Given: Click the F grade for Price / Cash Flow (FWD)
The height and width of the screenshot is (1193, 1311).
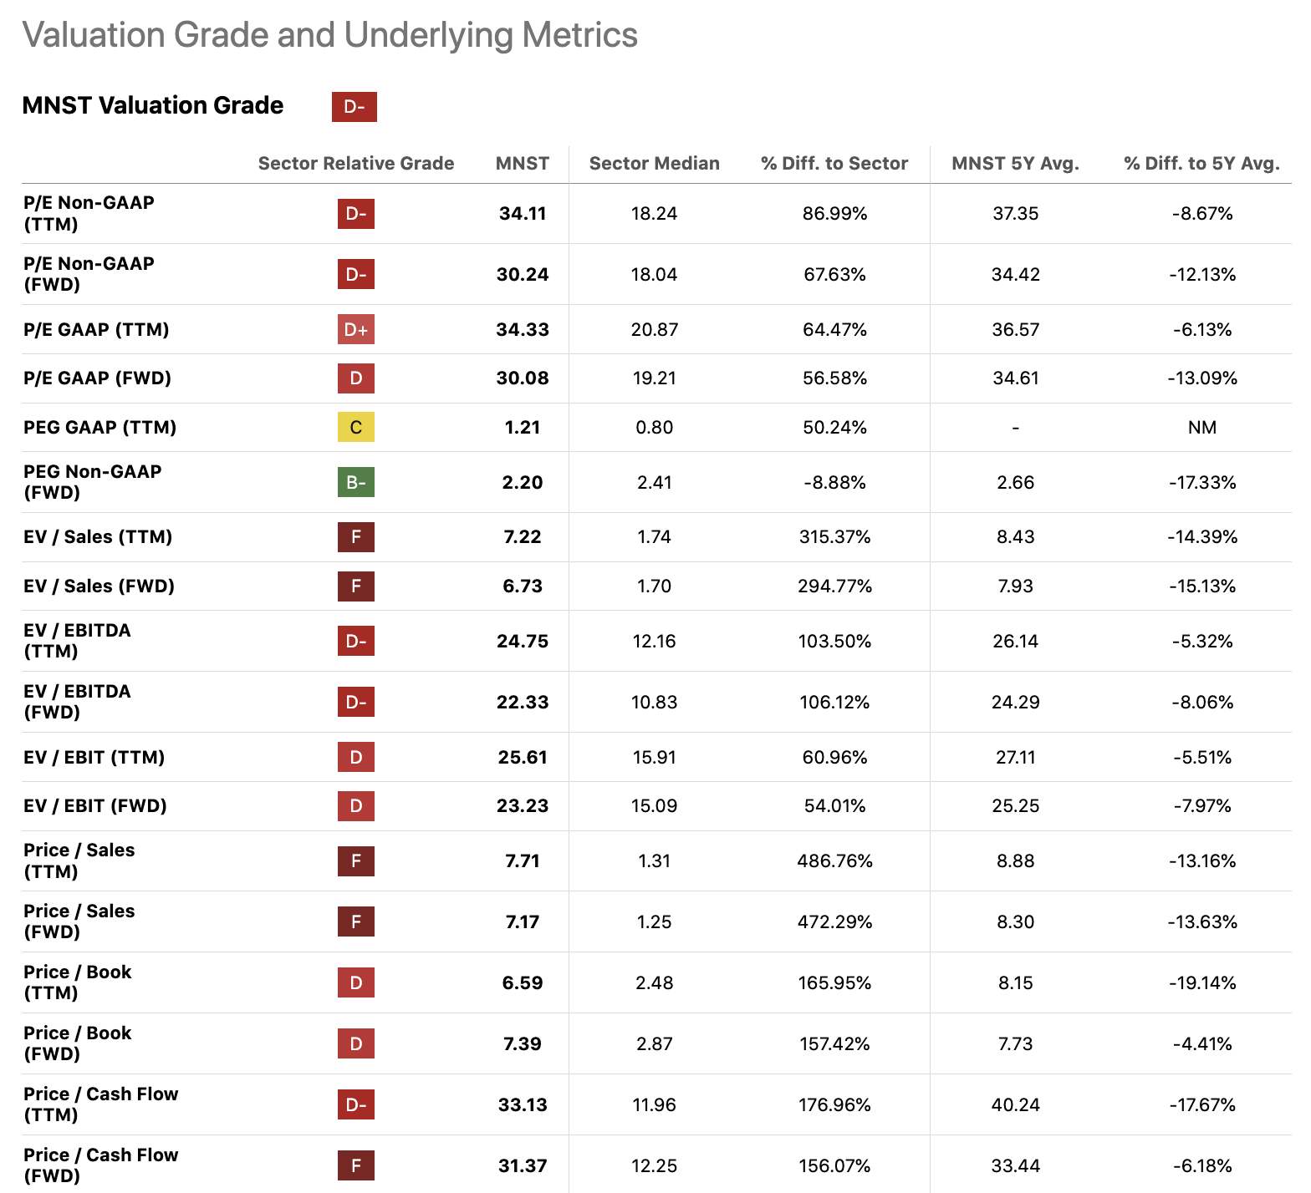Looking at the screenshot, I should [x=355, y=1165].
